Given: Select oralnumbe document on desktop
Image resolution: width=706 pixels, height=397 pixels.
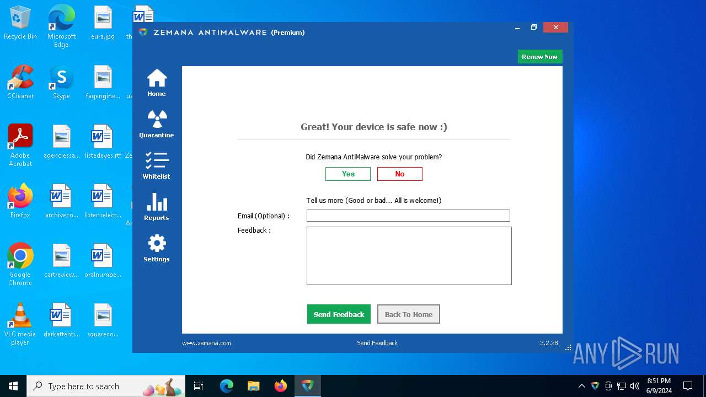Looking at the screenshot, I should (x=103, y=261).
